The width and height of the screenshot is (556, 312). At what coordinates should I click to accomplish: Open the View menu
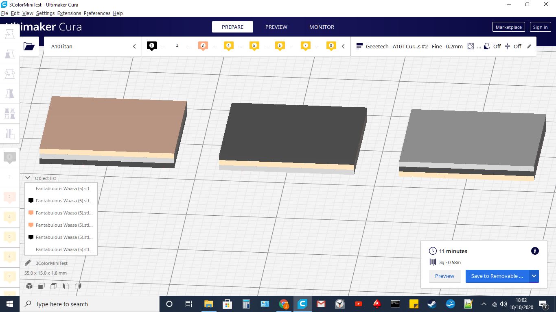(28, 13)
